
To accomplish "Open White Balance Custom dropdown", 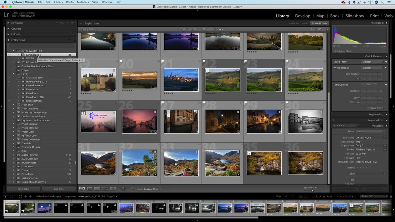I will (372, 68).
